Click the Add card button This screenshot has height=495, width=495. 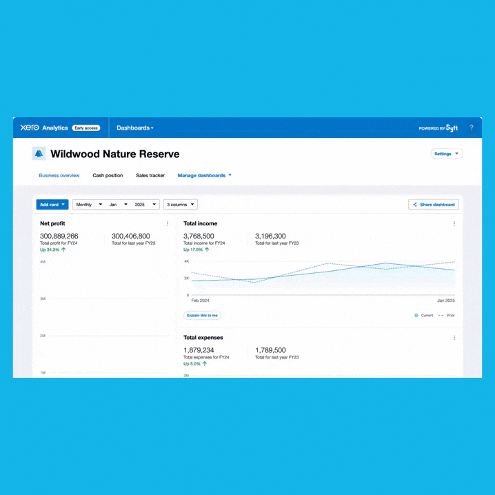[52, 205]
